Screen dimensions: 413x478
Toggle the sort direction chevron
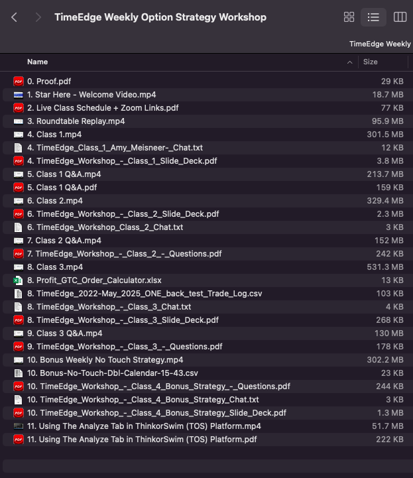350,62
